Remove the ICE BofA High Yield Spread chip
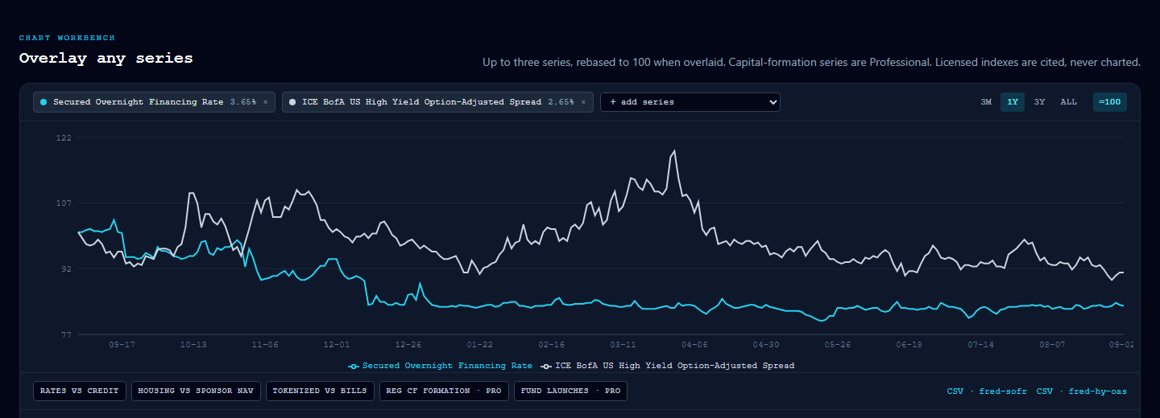The width and height of the screenshot is (1160, 418). [583, 102]
